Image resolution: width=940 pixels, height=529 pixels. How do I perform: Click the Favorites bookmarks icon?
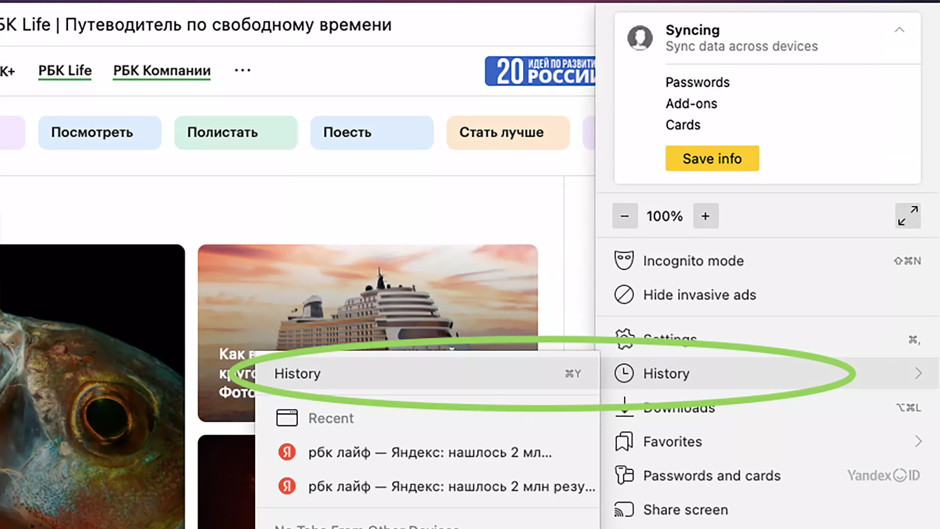pos(624,441)
